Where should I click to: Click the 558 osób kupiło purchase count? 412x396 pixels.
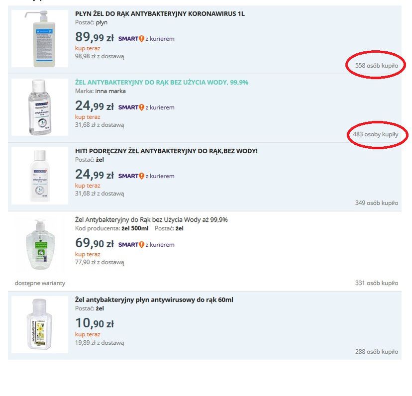[x=376, y=66]
